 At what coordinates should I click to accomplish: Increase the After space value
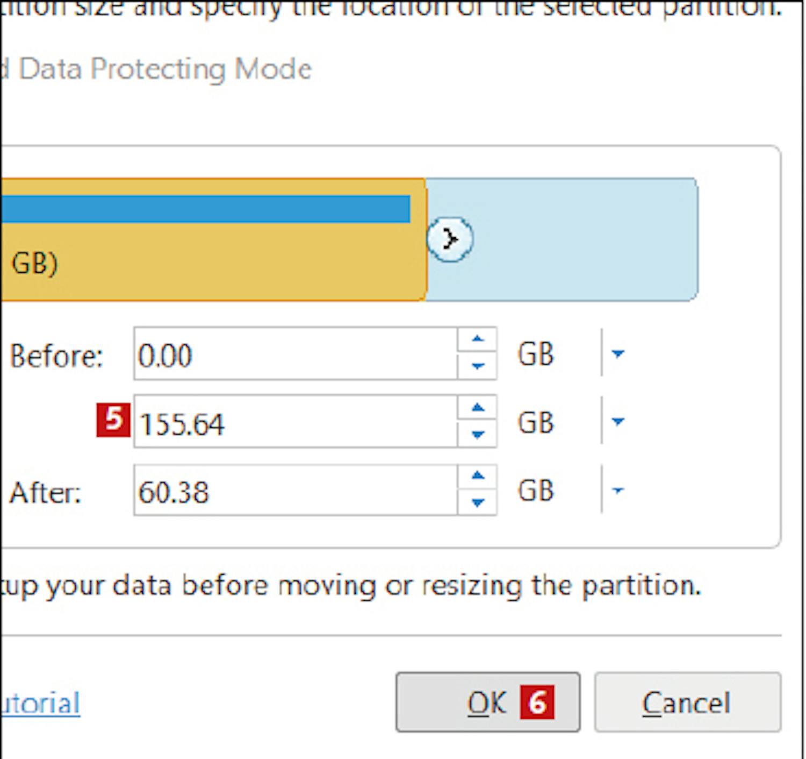coord(477,476)
